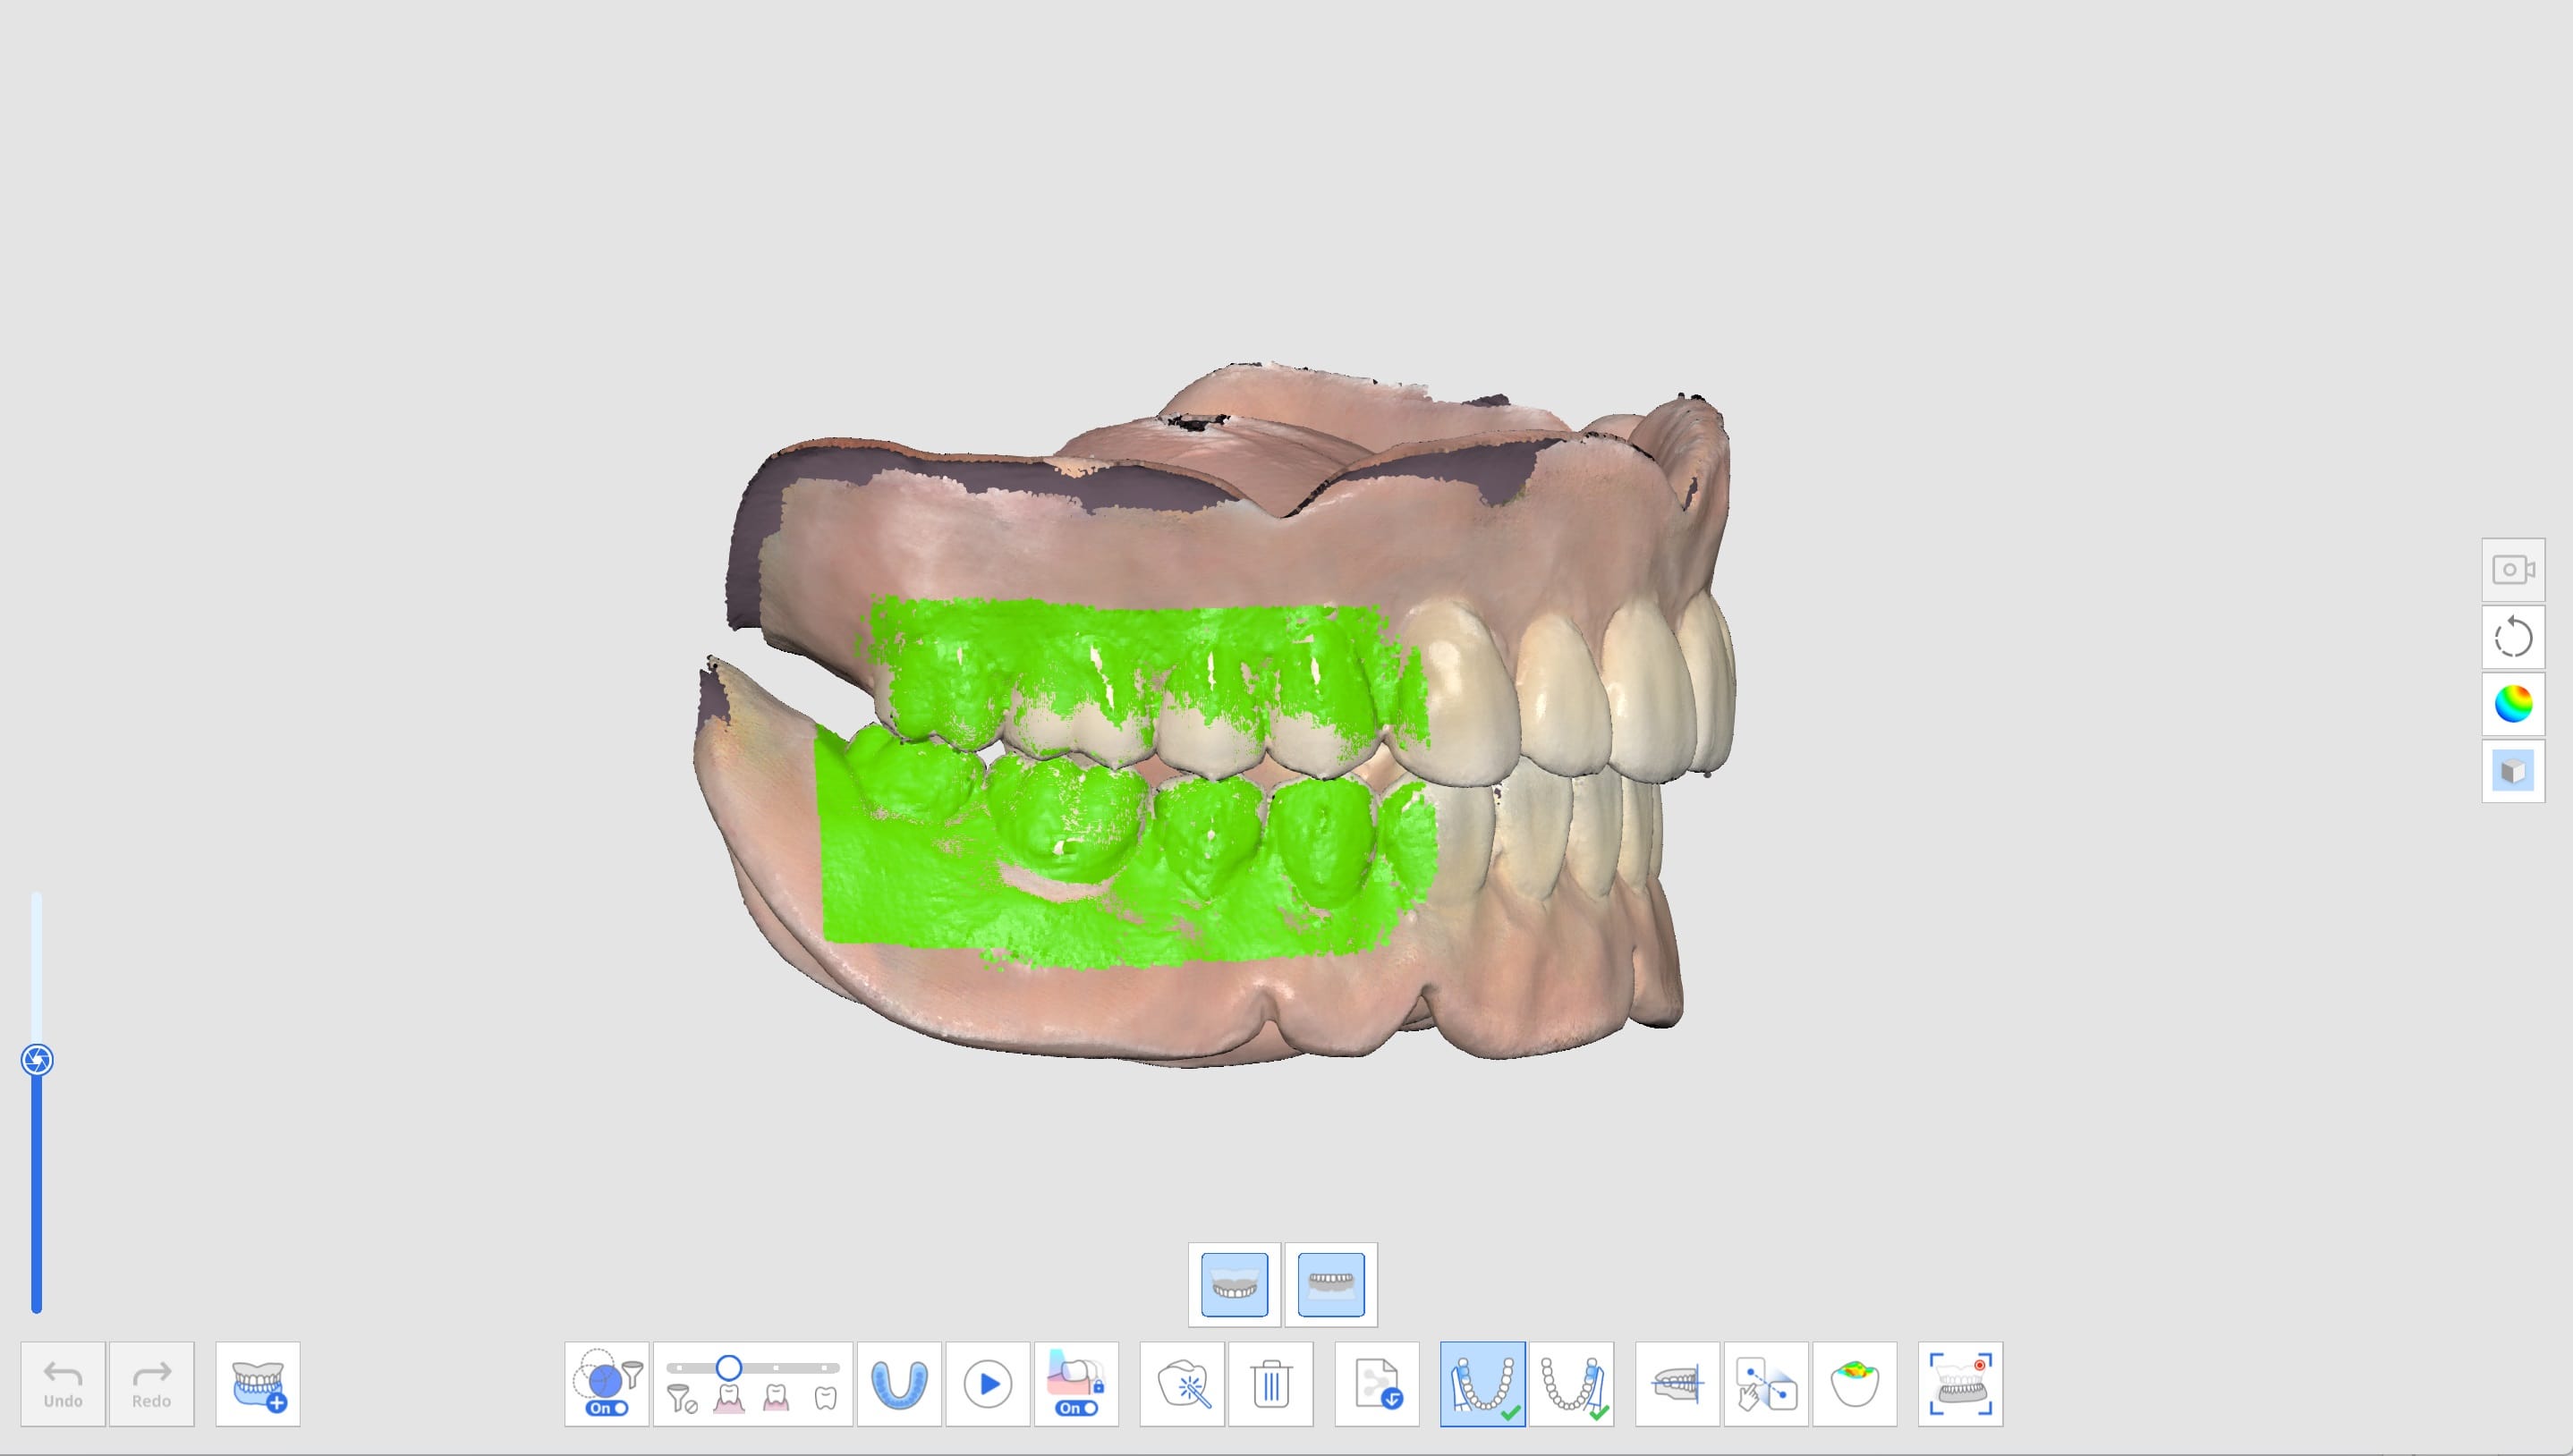2573x1456 pixels.
Task: Select the maxilla alignment icon with green checkmark
Action: (x=1483, y=1385)
